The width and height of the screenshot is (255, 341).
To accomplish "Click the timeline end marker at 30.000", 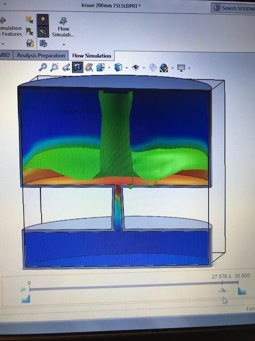I will click(242, 291).
